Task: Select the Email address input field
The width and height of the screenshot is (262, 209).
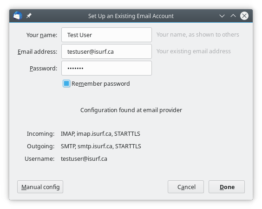Action: (x=106, y=51)
